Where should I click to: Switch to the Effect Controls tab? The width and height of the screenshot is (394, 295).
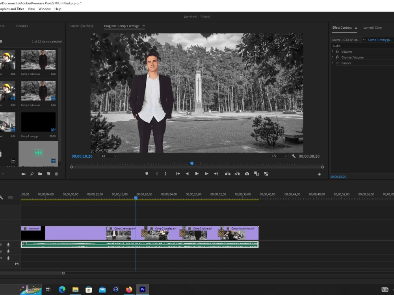342,28
